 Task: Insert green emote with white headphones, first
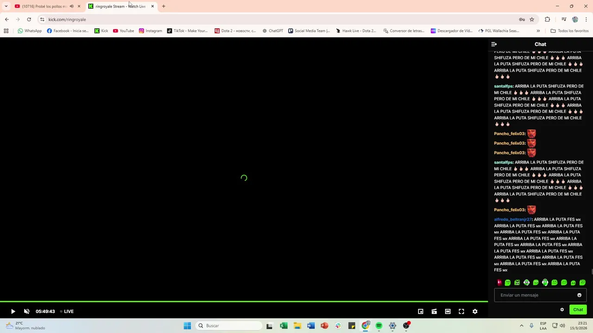(x=526, y=283)
